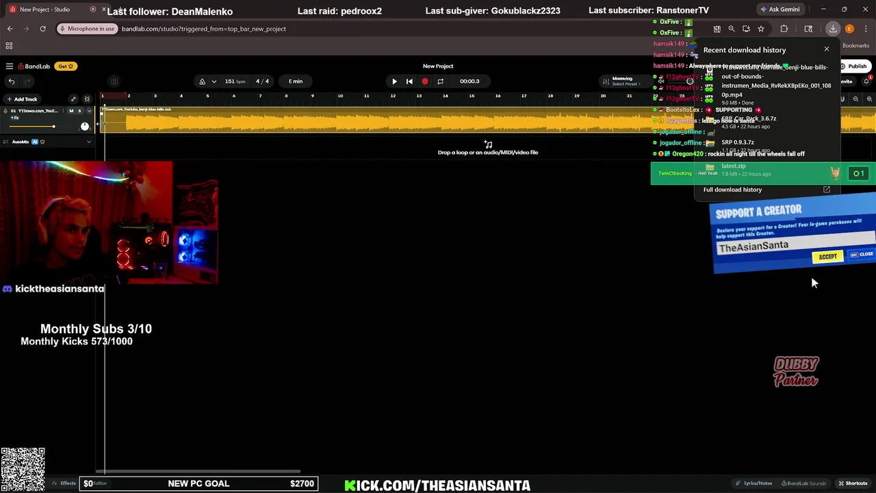Edit the 151 bpm tempo value
The image size is (876, 493).
235,81
